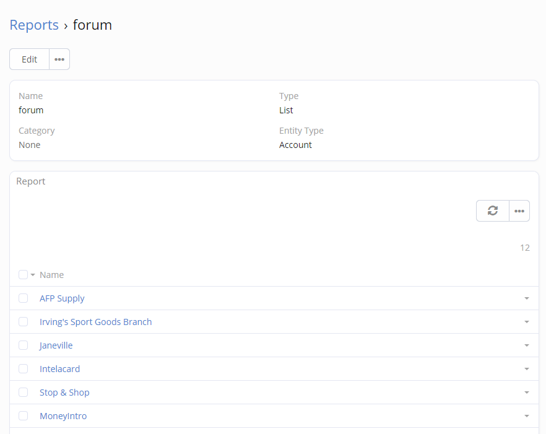Expand row menu for MoneyIntro
546x434 pixels.
527,416
